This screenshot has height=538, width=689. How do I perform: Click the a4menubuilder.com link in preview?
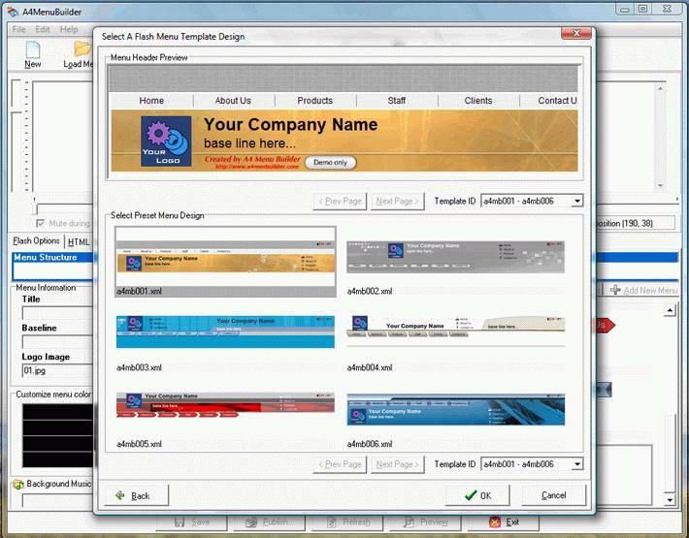coord(256,167)
